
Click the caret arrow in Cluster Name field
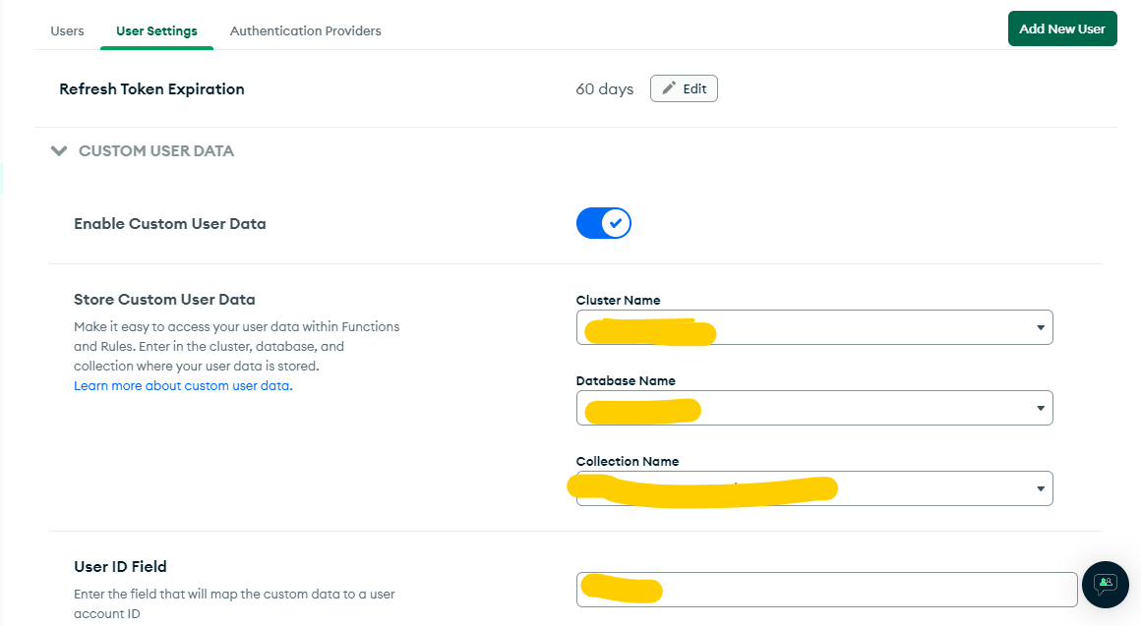[1040, 328]
